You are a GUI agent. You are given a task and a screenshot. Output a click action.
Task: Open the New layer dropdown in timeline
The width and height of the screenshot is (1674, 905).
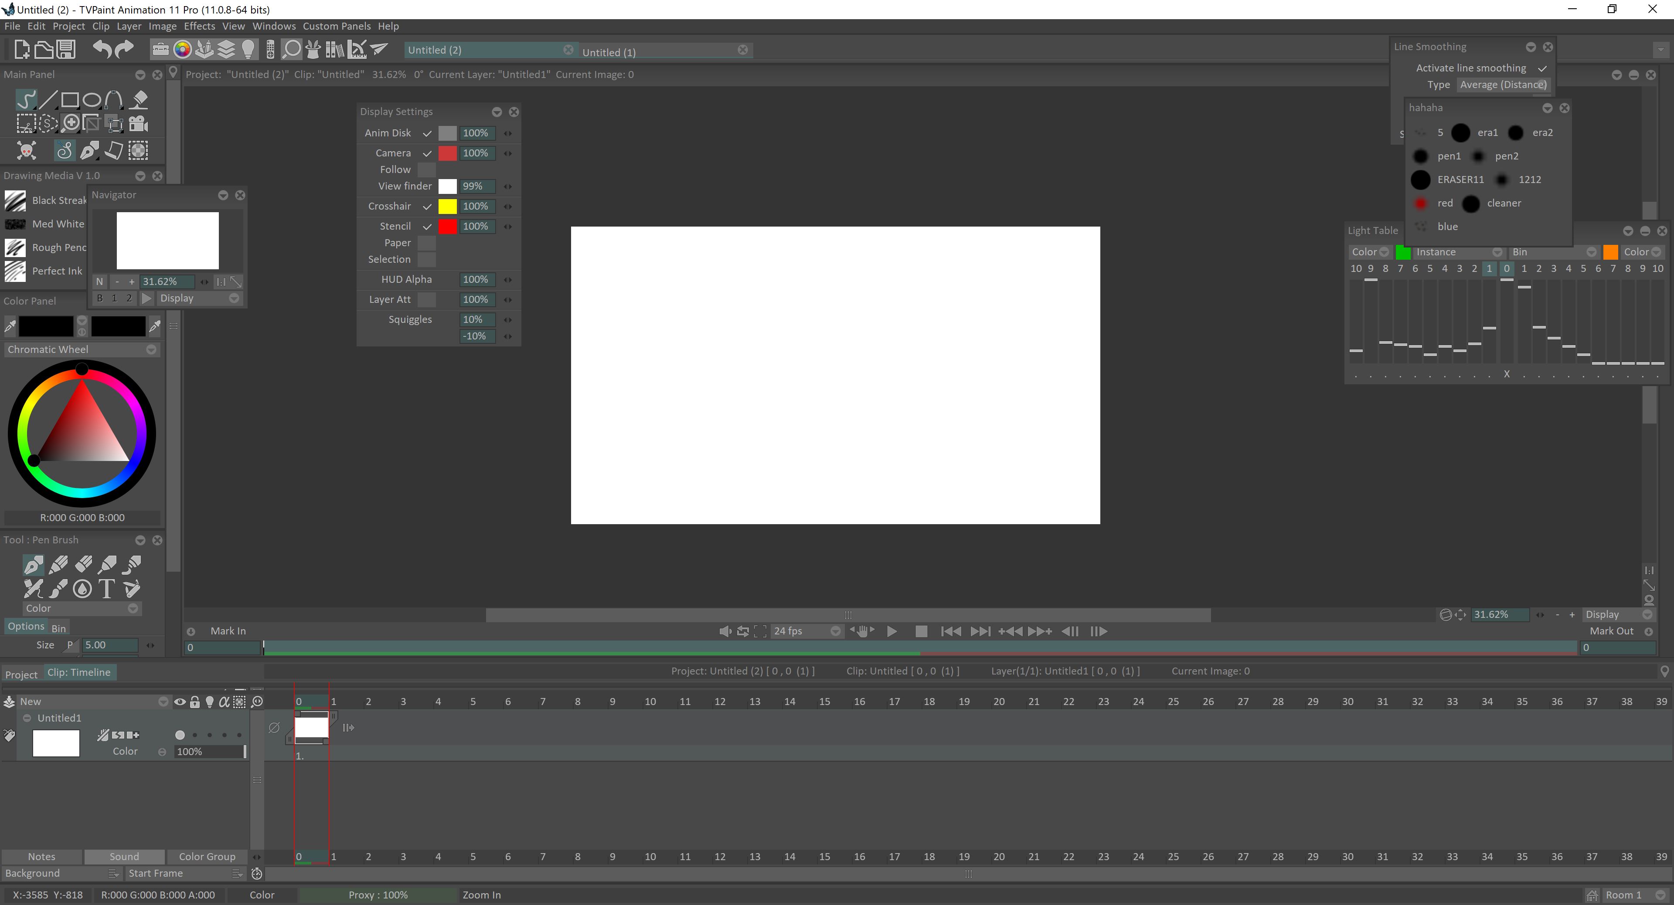[94, 702]
